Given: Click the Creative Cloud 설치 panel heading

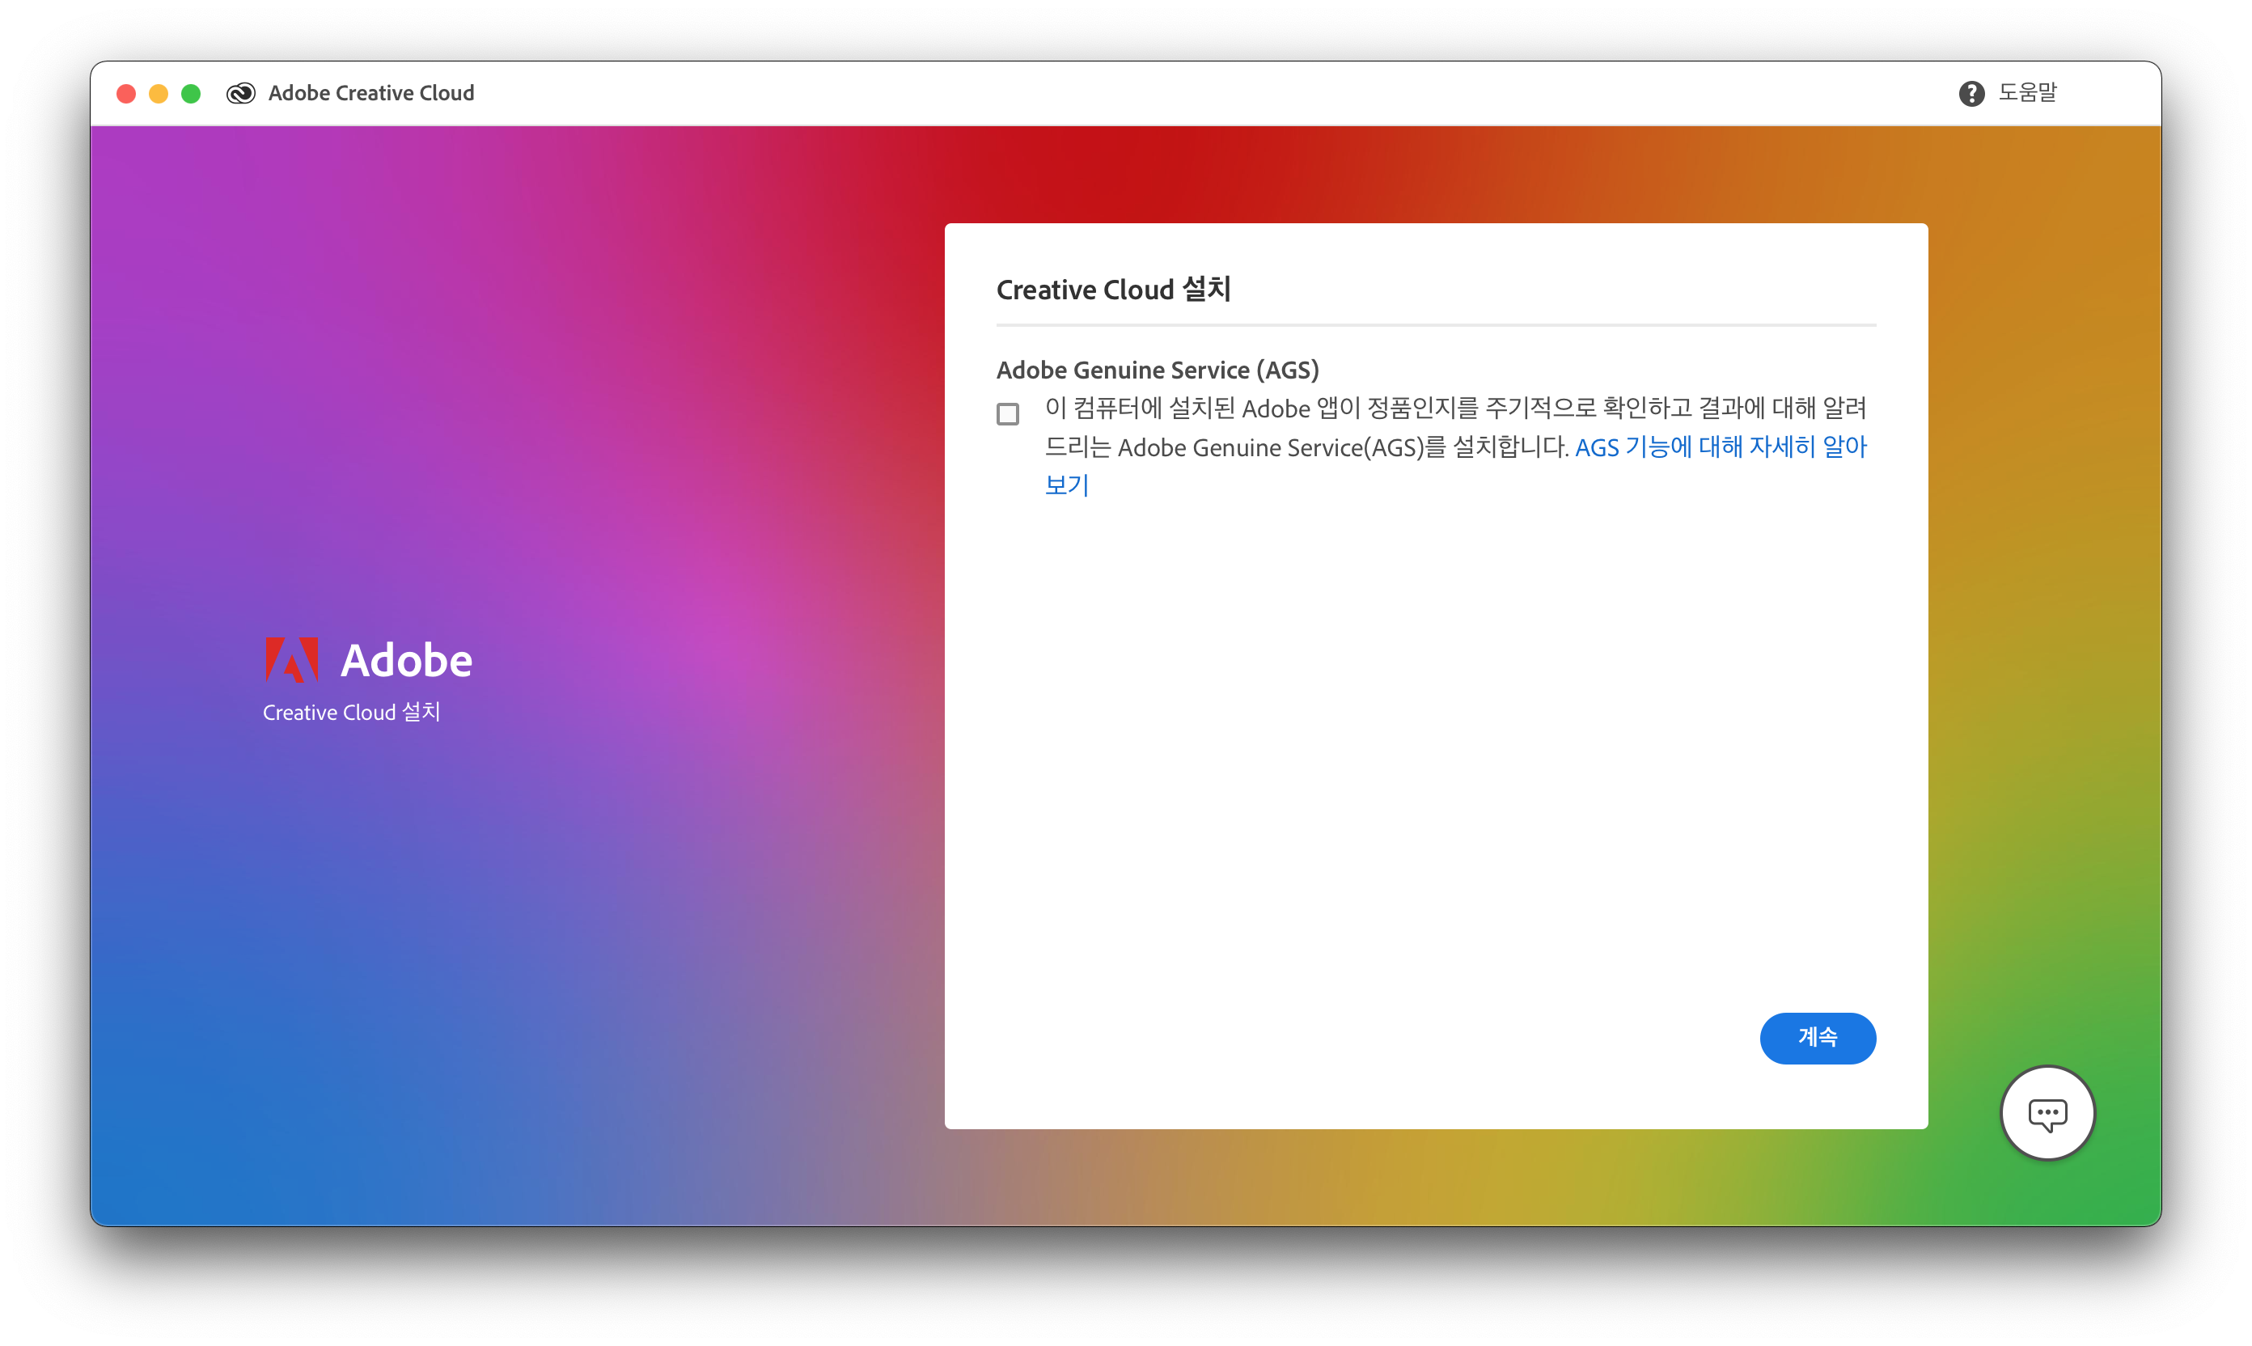Looking at the screenshot, I should [x=1113, y=290].
